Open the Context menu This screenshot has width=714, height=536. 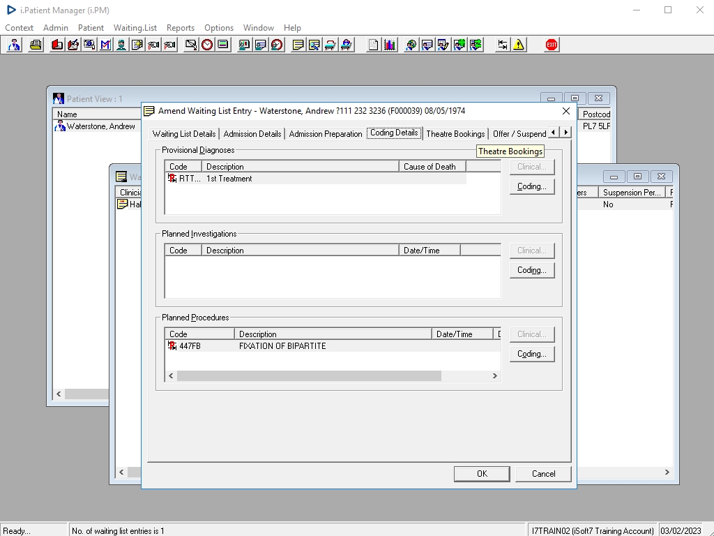pos(19,28)
